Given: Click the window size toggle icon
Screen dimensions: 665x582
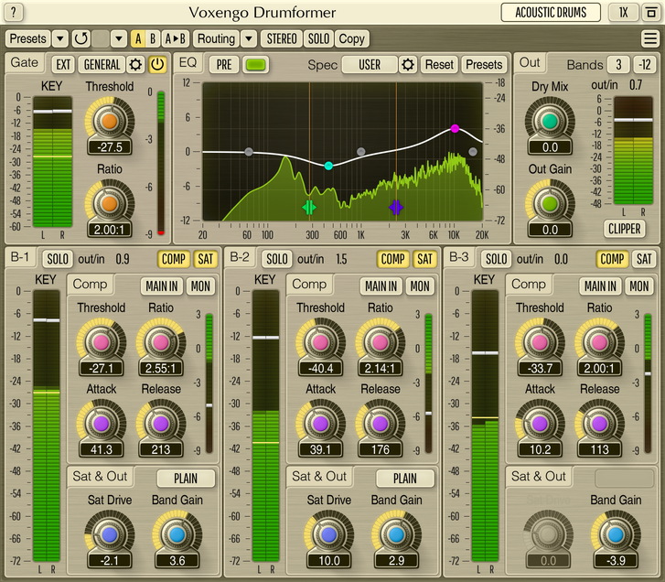Looking at the screenshot, I should [651, 12].
